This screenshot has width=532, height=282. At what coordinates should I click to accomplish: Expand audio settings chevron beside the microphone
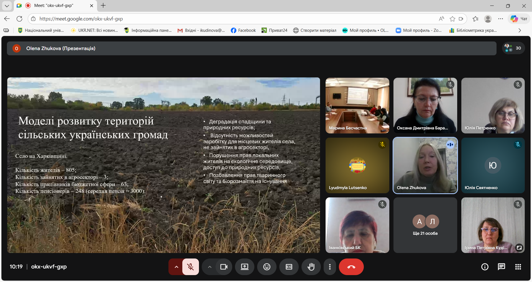(x=176, y=267)
